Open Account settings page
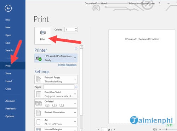The height and width of the screenshot is (131, 177). (10, 101)
